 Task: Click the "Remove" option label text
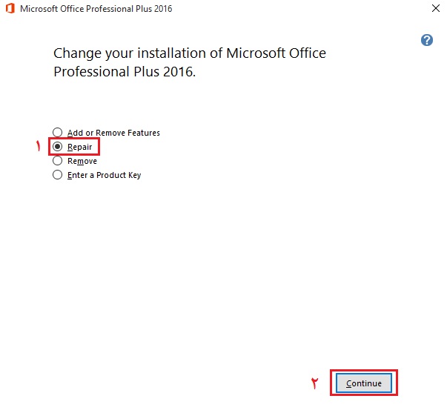(82, 161)
